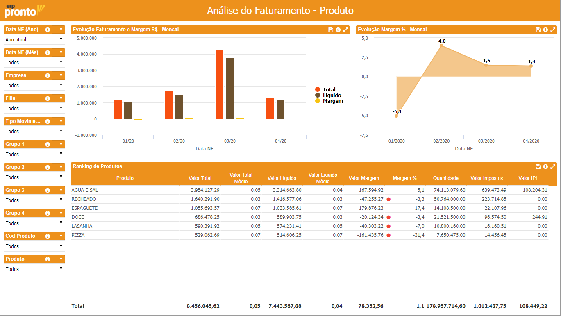
Task: Open info icon on Ranking de Produtos
Action: [545, 166]
